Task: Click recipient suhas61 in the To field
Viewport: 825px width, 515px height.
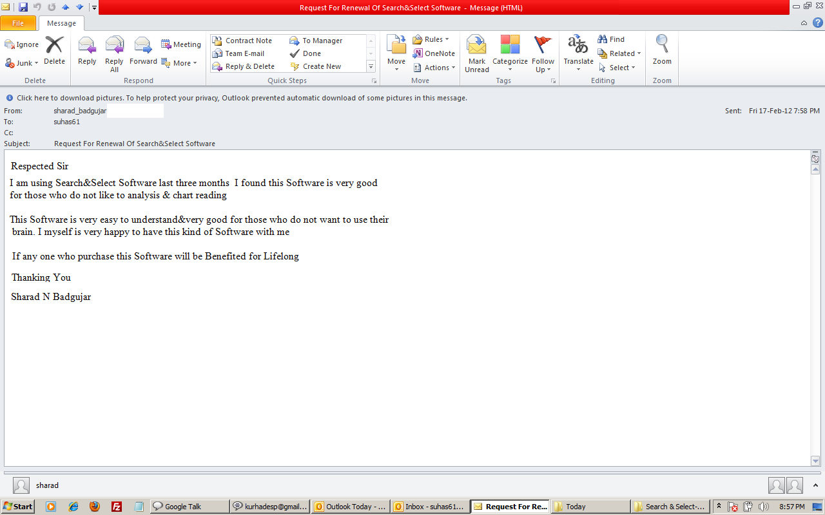Action: (66, 122)
